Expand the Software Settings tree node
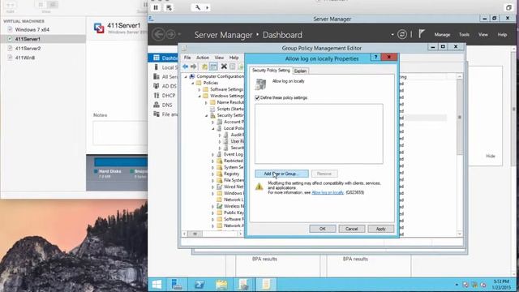519x292 pixels. 199,89
